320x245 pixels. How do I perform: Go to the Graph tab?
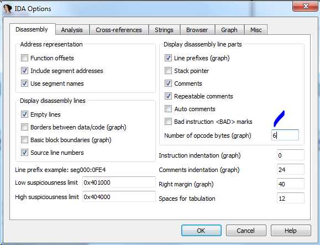[229, 30]
